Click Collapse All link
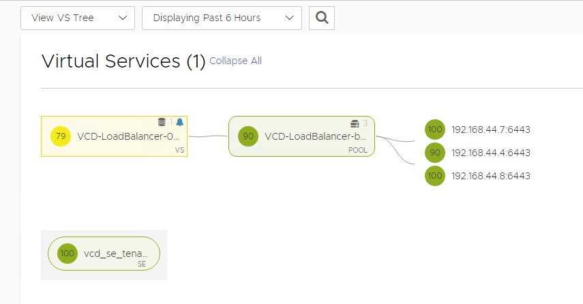The image size is (583, 304). point(235,61)
